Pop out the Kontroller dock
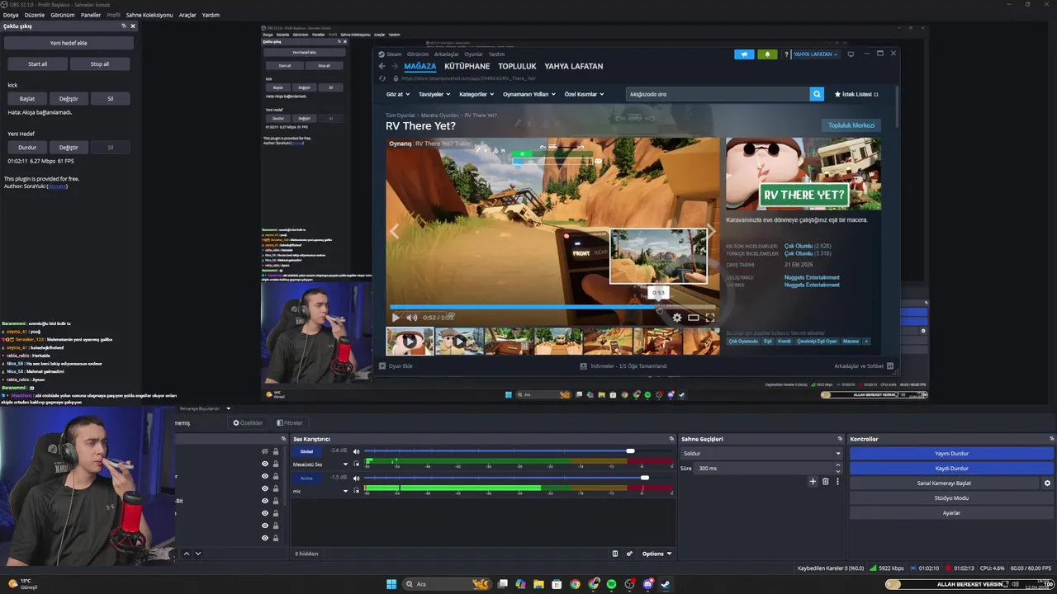The height and width of the screenshot is (594, 1057). 1052,439
